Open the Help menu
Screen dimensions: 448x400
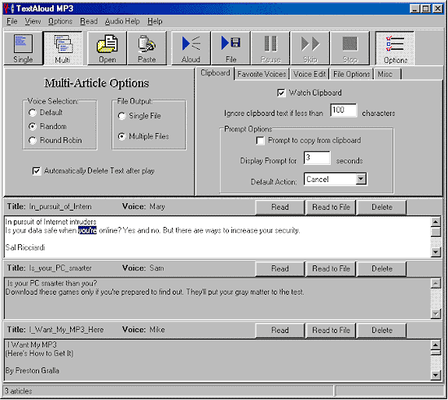coord(155,21)
